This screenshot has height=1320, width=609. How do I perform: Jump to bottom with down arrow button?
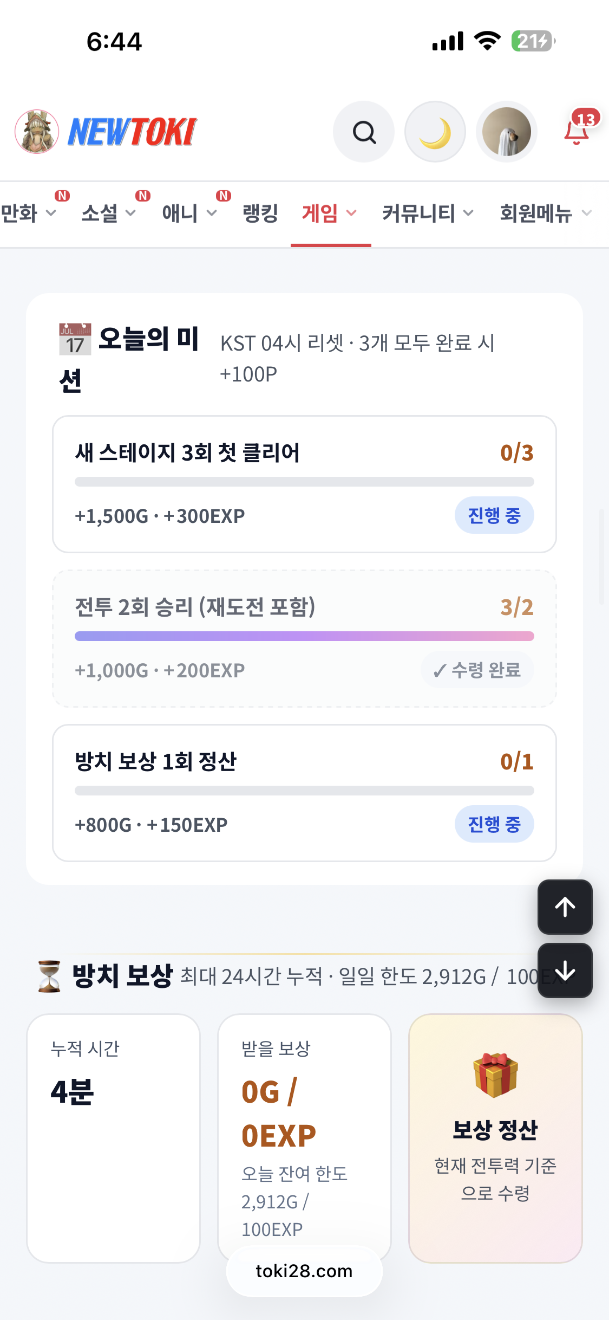point(565,970)
